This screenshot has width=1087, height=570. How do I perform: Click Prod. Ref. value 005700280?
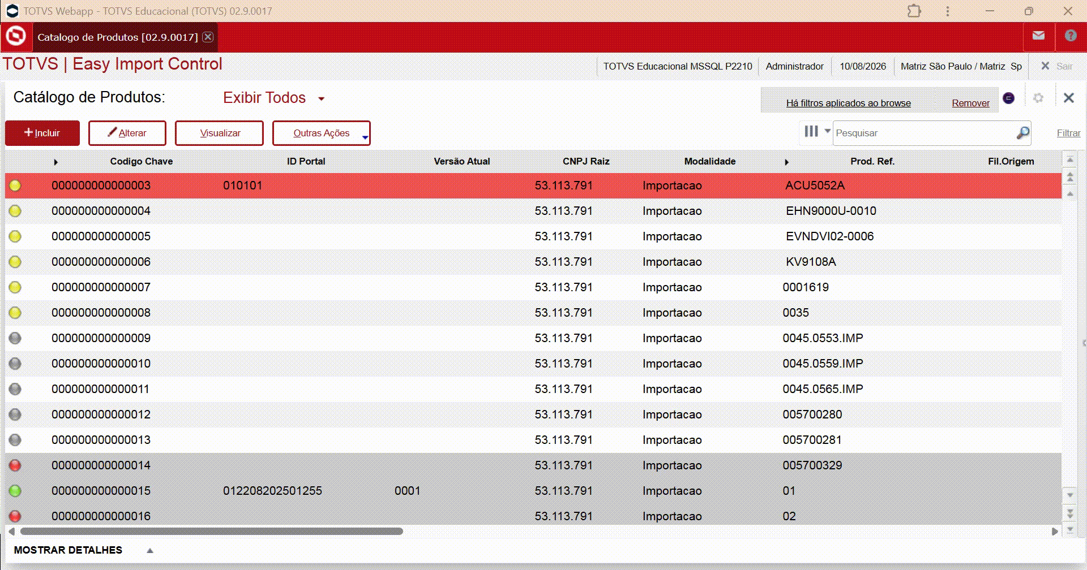point(812,414)
